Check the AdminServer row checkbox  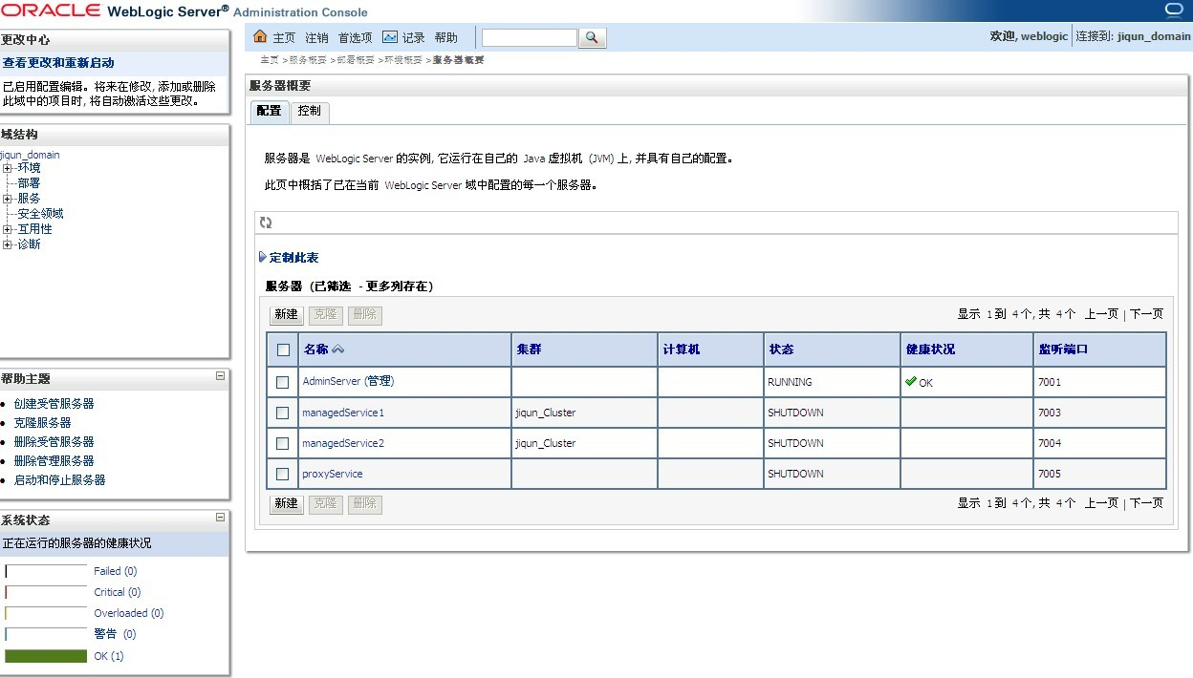(282, 382)
